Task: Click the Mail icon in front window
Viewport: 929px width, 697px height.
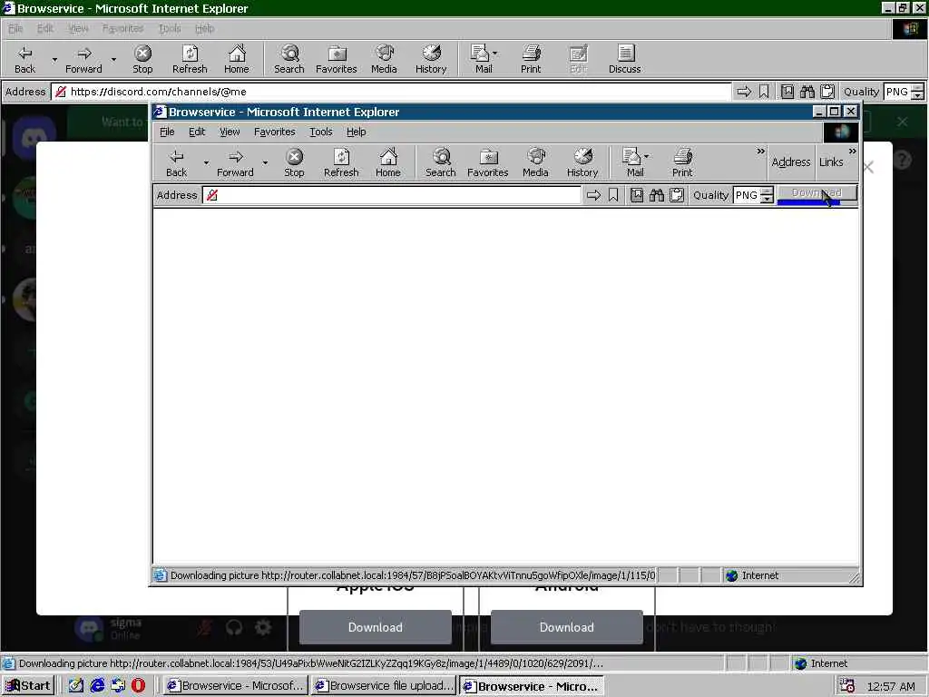Action: pos(631,162)
